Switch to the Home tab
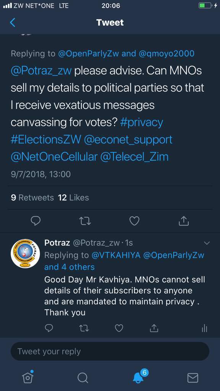This screenshot has height=391, width=220. (27, 378)
